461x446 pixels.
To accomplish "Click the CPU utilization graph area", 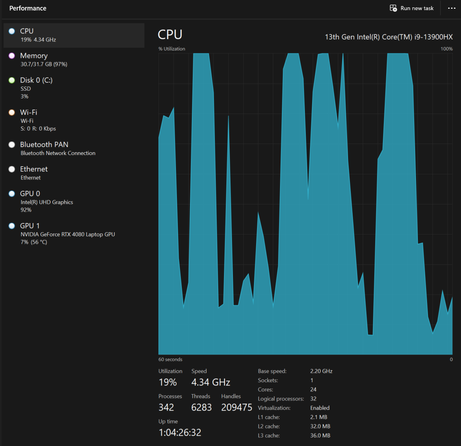I will point(305,203).
